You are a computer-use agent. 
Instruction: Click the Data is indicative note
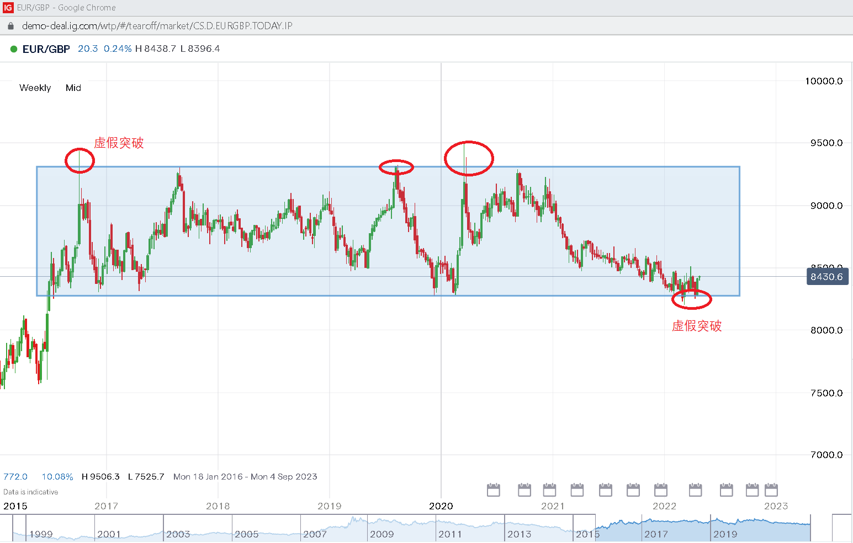tap(31, 492)
